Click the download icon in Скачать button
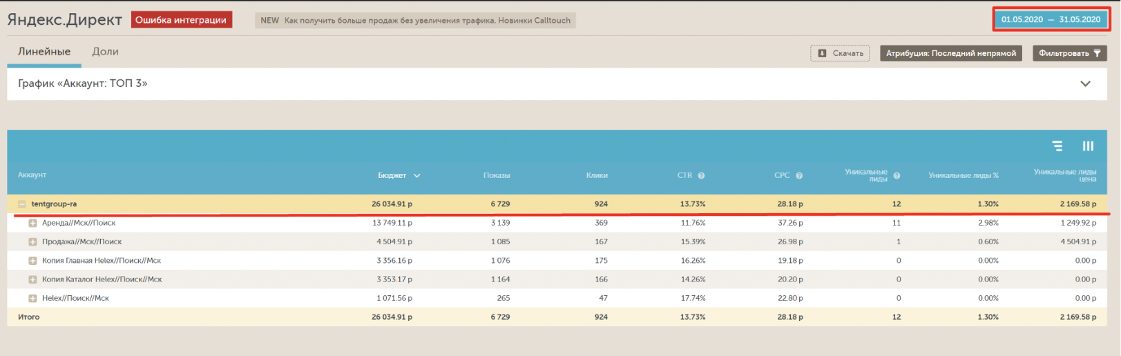The width and height of the screenshot is (1121, 356). point(822,53)
